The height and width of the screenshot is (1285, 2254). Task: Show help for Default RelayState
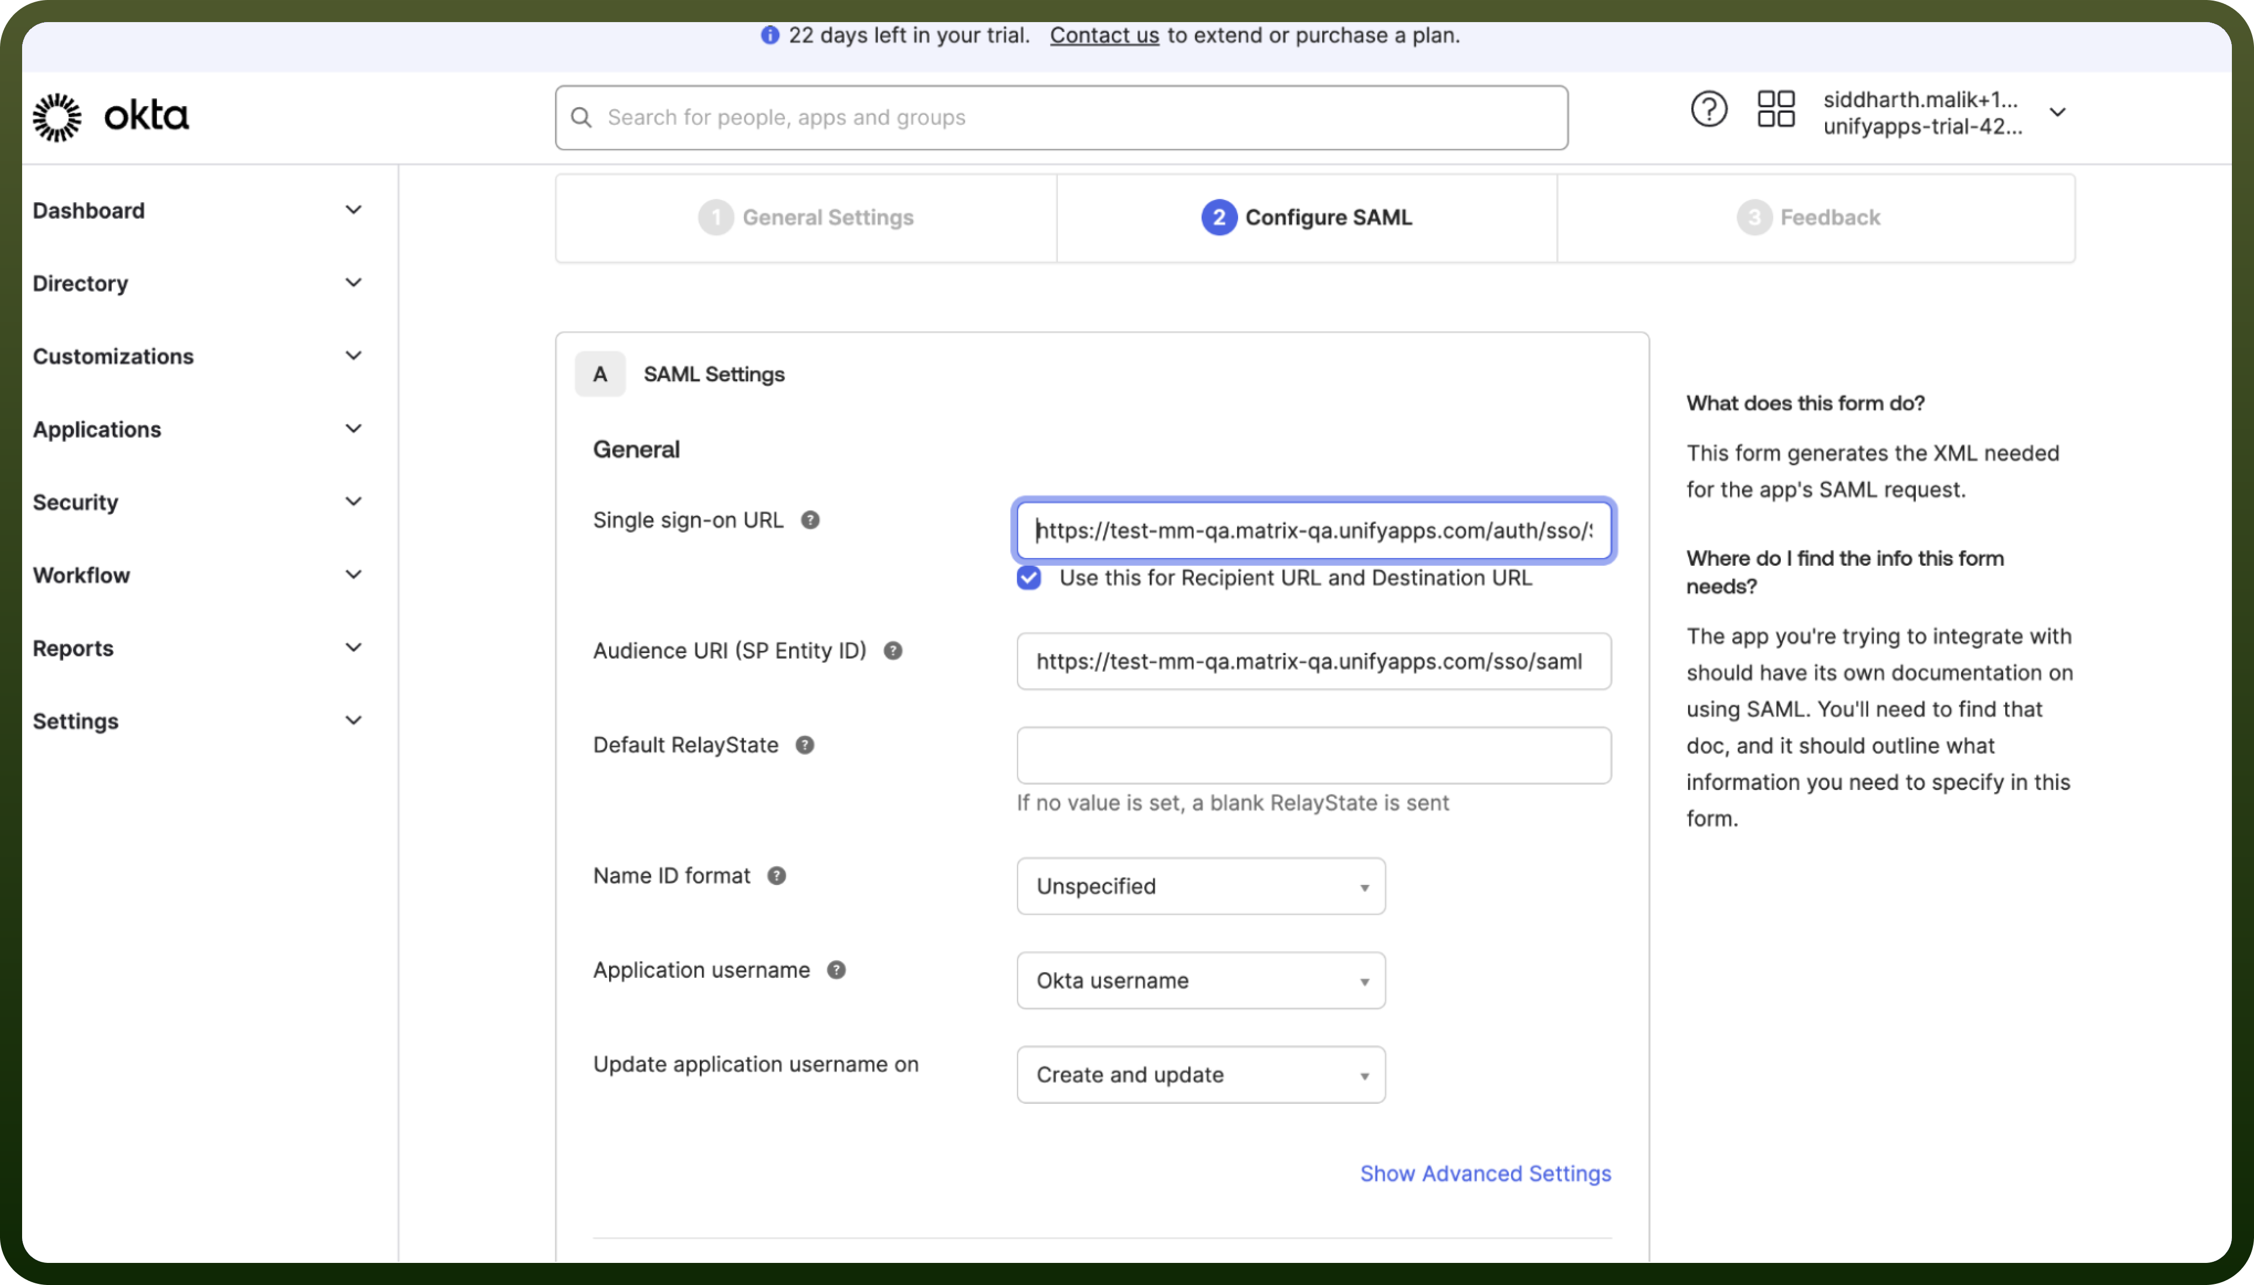804,745
